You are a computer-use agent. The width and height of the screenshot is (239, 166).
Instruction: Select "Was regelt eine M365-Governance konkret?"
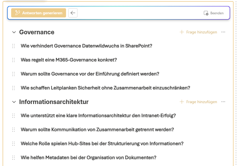click(x=69, y=60)
